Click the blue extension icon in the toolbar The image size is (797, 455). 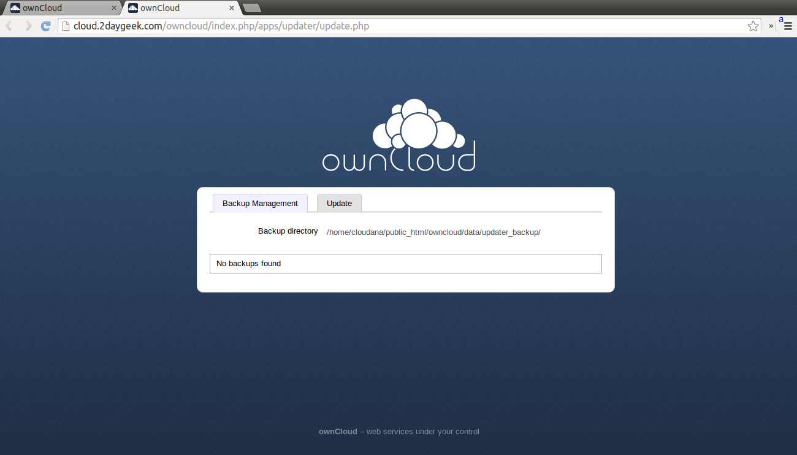[781, 20]
